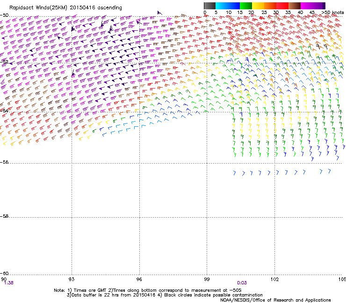Click the latitude label '-50'
Image resolution: width=346 pixels, height=303 pixels.
4,15
